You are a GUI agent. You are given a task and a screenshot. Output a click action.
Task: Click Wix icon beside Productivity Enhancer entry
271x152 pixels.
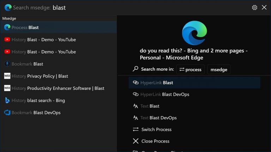pos(7,88)
